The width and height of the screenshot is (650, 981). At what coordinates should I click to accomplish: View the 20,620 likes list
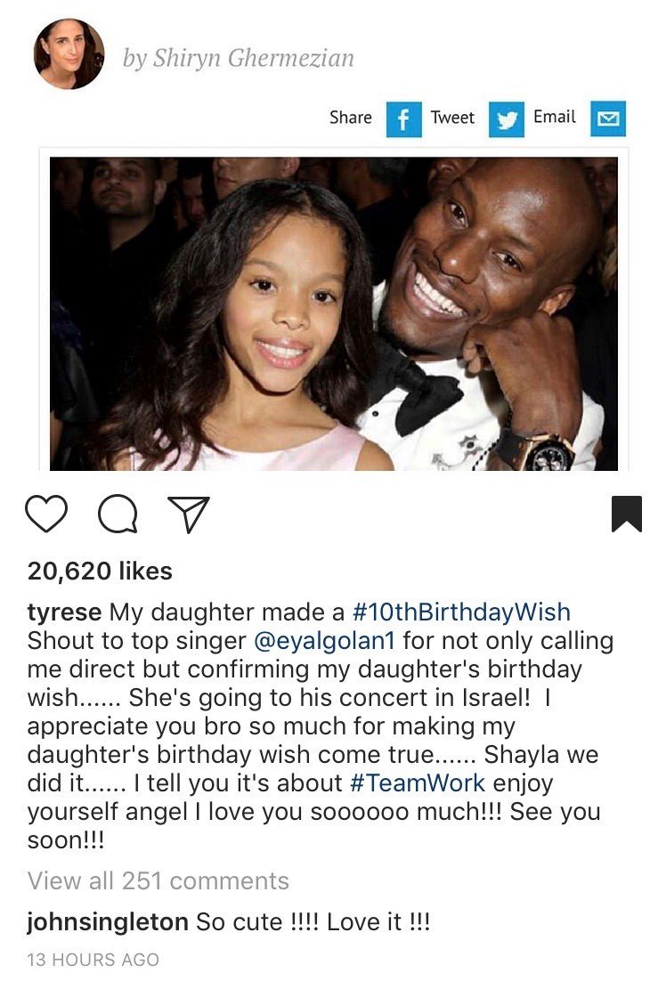(x=100, y=572)
